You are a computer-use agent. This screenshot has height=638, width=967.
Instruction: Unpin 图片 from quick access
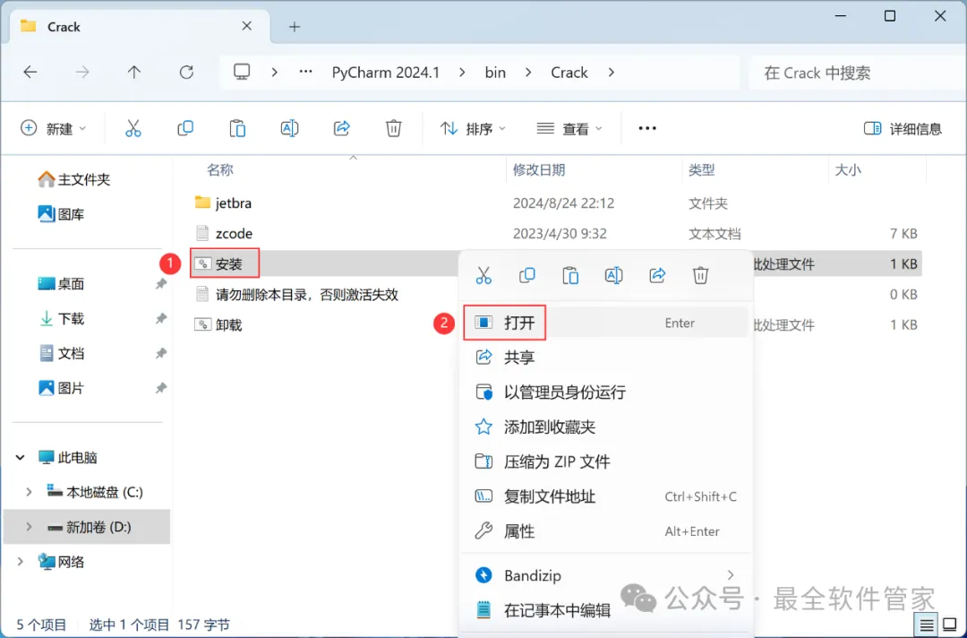161,388
